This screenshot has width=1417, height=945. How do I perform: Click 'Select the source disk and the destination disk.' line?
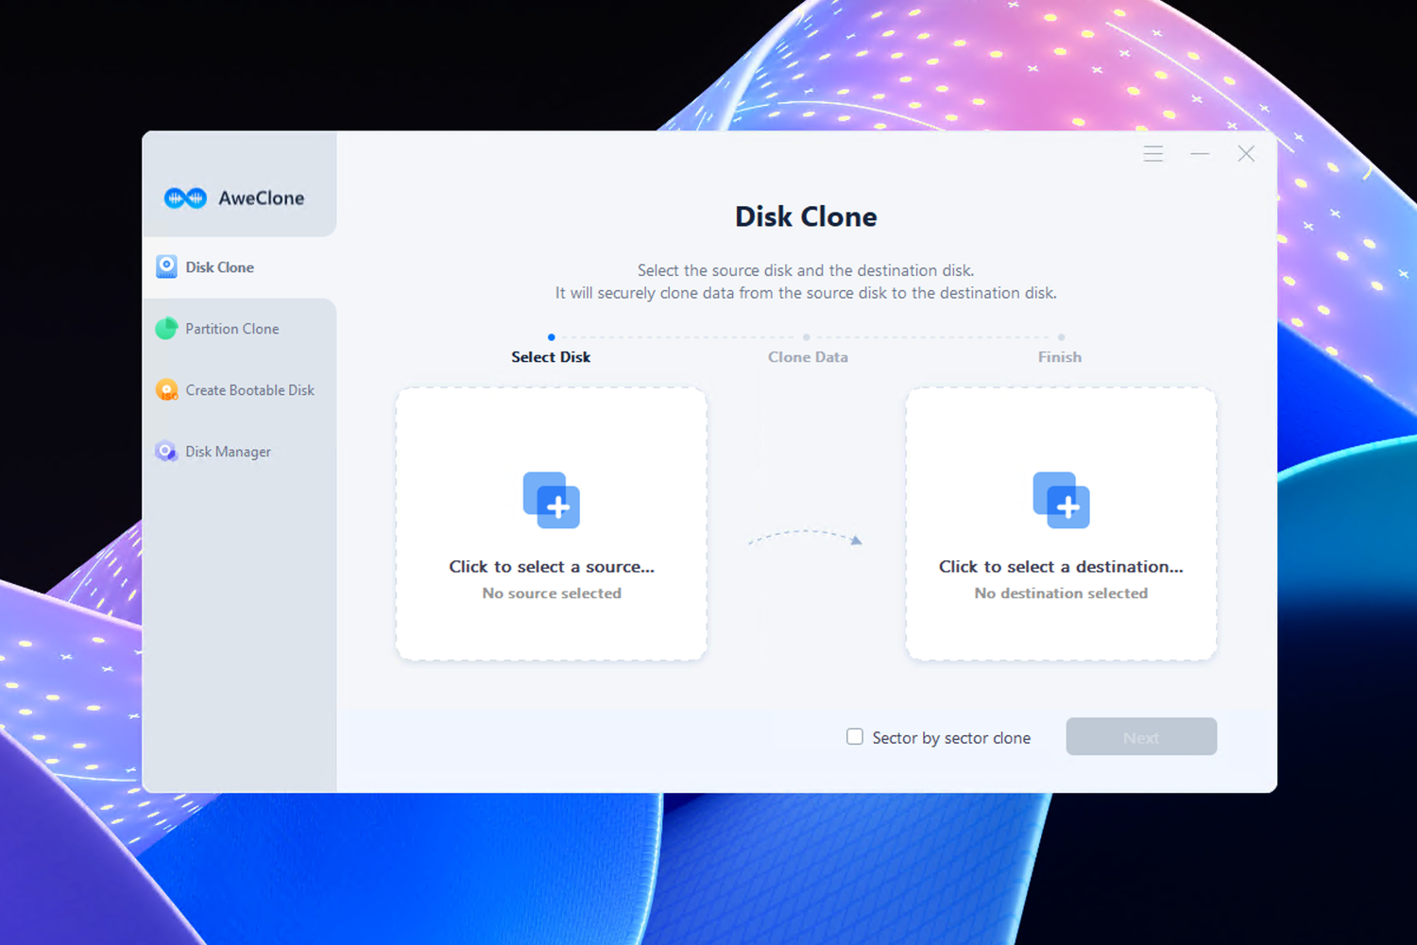806,270
